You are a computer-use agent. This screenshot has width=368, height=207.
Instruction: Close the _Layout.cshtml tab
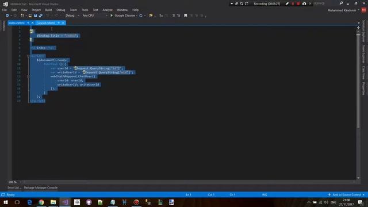click(63, 23)
